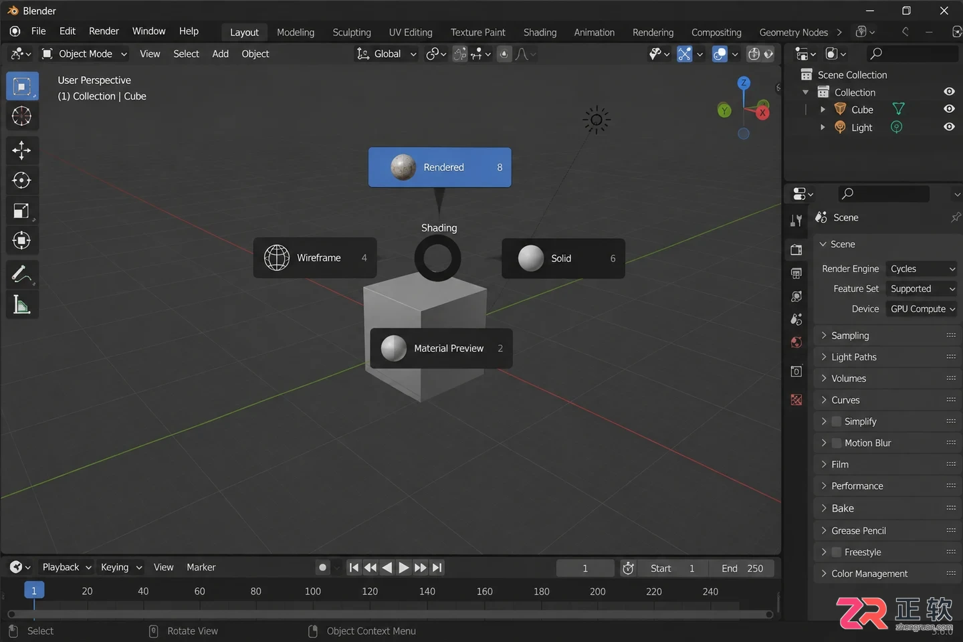Play animation forward
Screen dimensions: 963x642
coord(403,568)
